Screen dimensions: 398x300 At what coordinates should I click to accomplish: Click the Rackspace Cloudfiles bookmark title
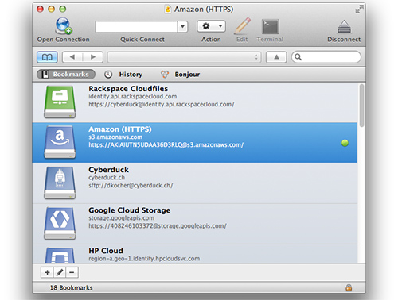coord(128,89)
